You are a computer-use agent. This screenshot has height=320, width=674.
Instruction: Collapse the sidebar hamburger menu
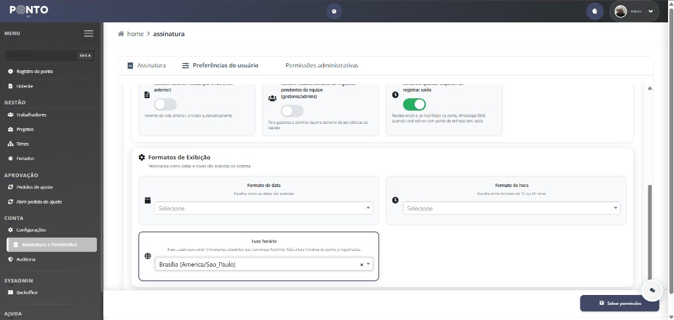click(89, 34)
